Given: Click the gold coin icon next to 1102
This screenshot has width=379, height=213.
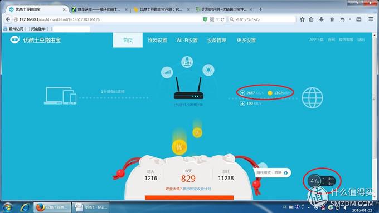Looking at the screenshot, I should pos(270,93).
